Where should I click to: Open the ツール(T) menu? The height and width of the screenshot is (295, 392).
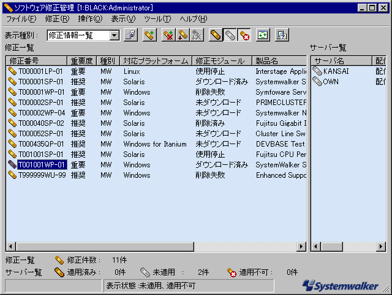157,19
